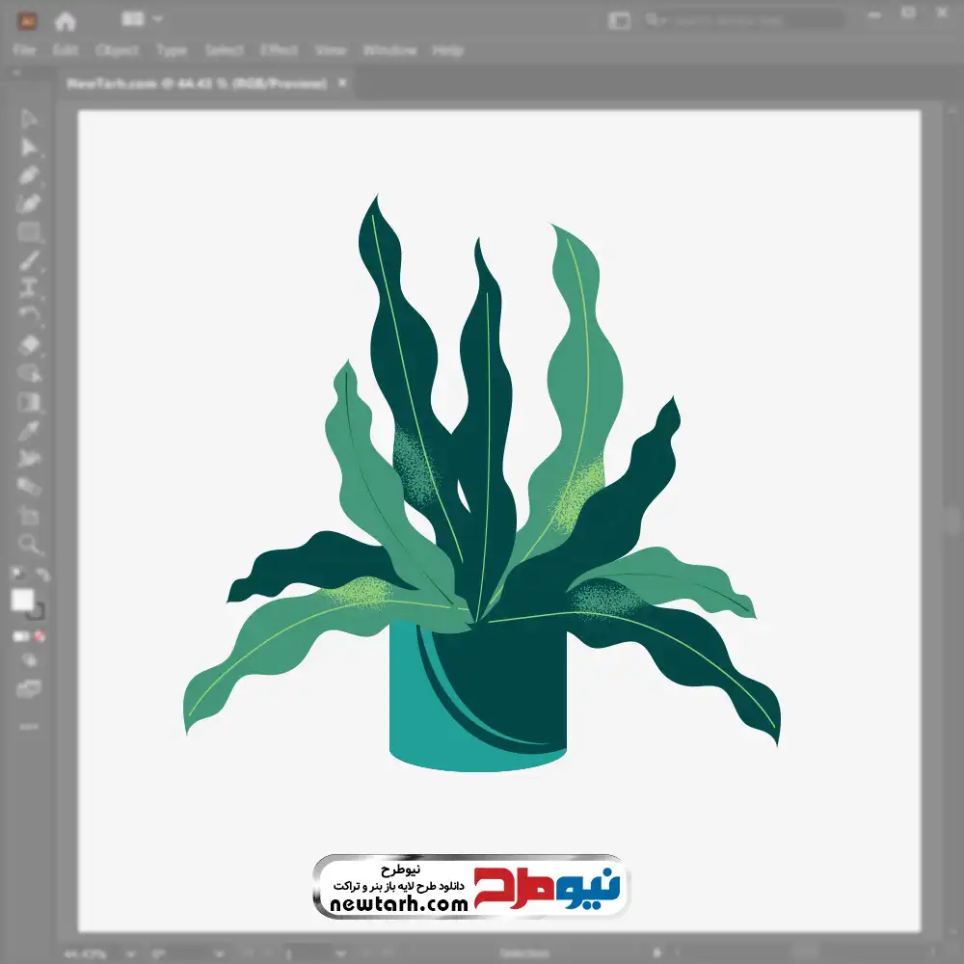Close the NewTarh.com document tab
This screenshot has width=964, height=964.
342,84
